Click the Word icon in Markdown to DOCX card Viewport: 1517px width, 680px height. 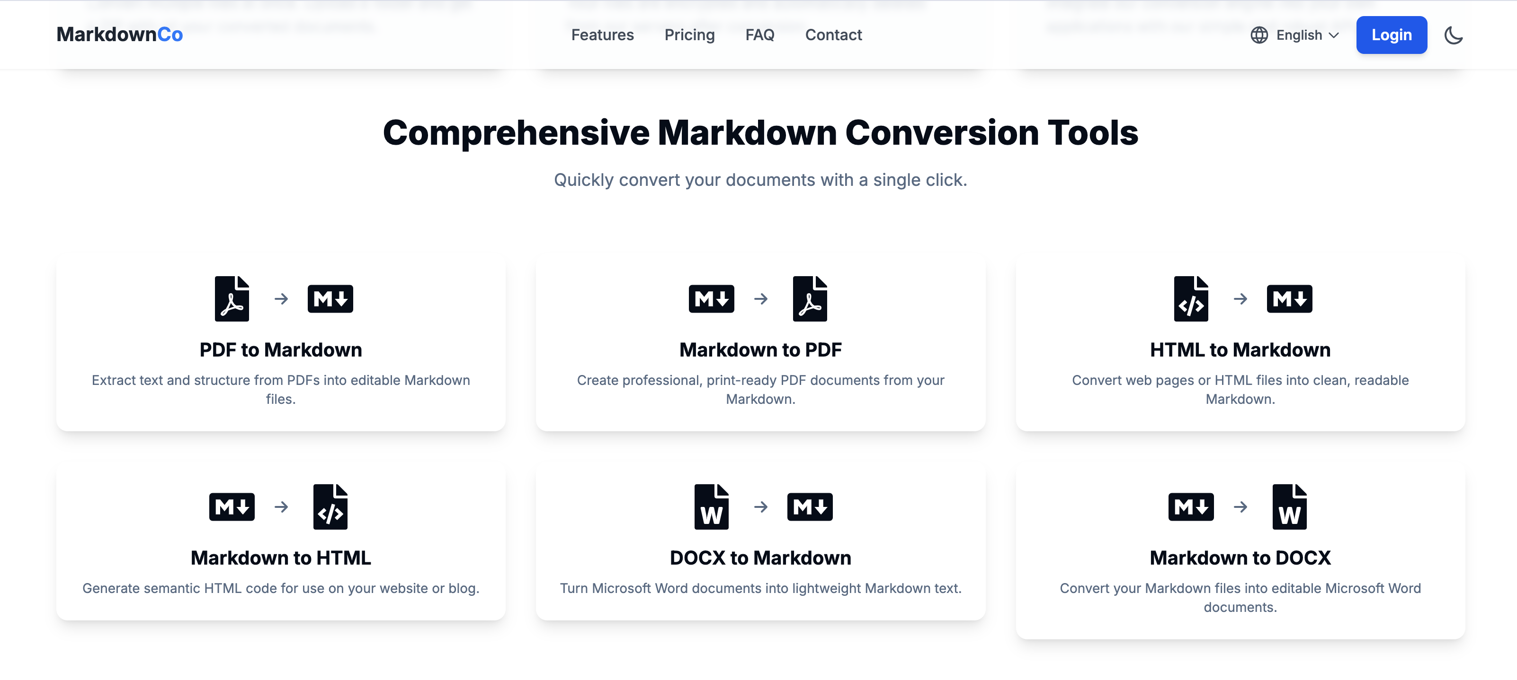[x=1290, y=506]
